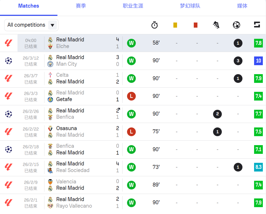Click LaLiga icon on the Getafe match row

pyautogui.click(x=8, y=96)
